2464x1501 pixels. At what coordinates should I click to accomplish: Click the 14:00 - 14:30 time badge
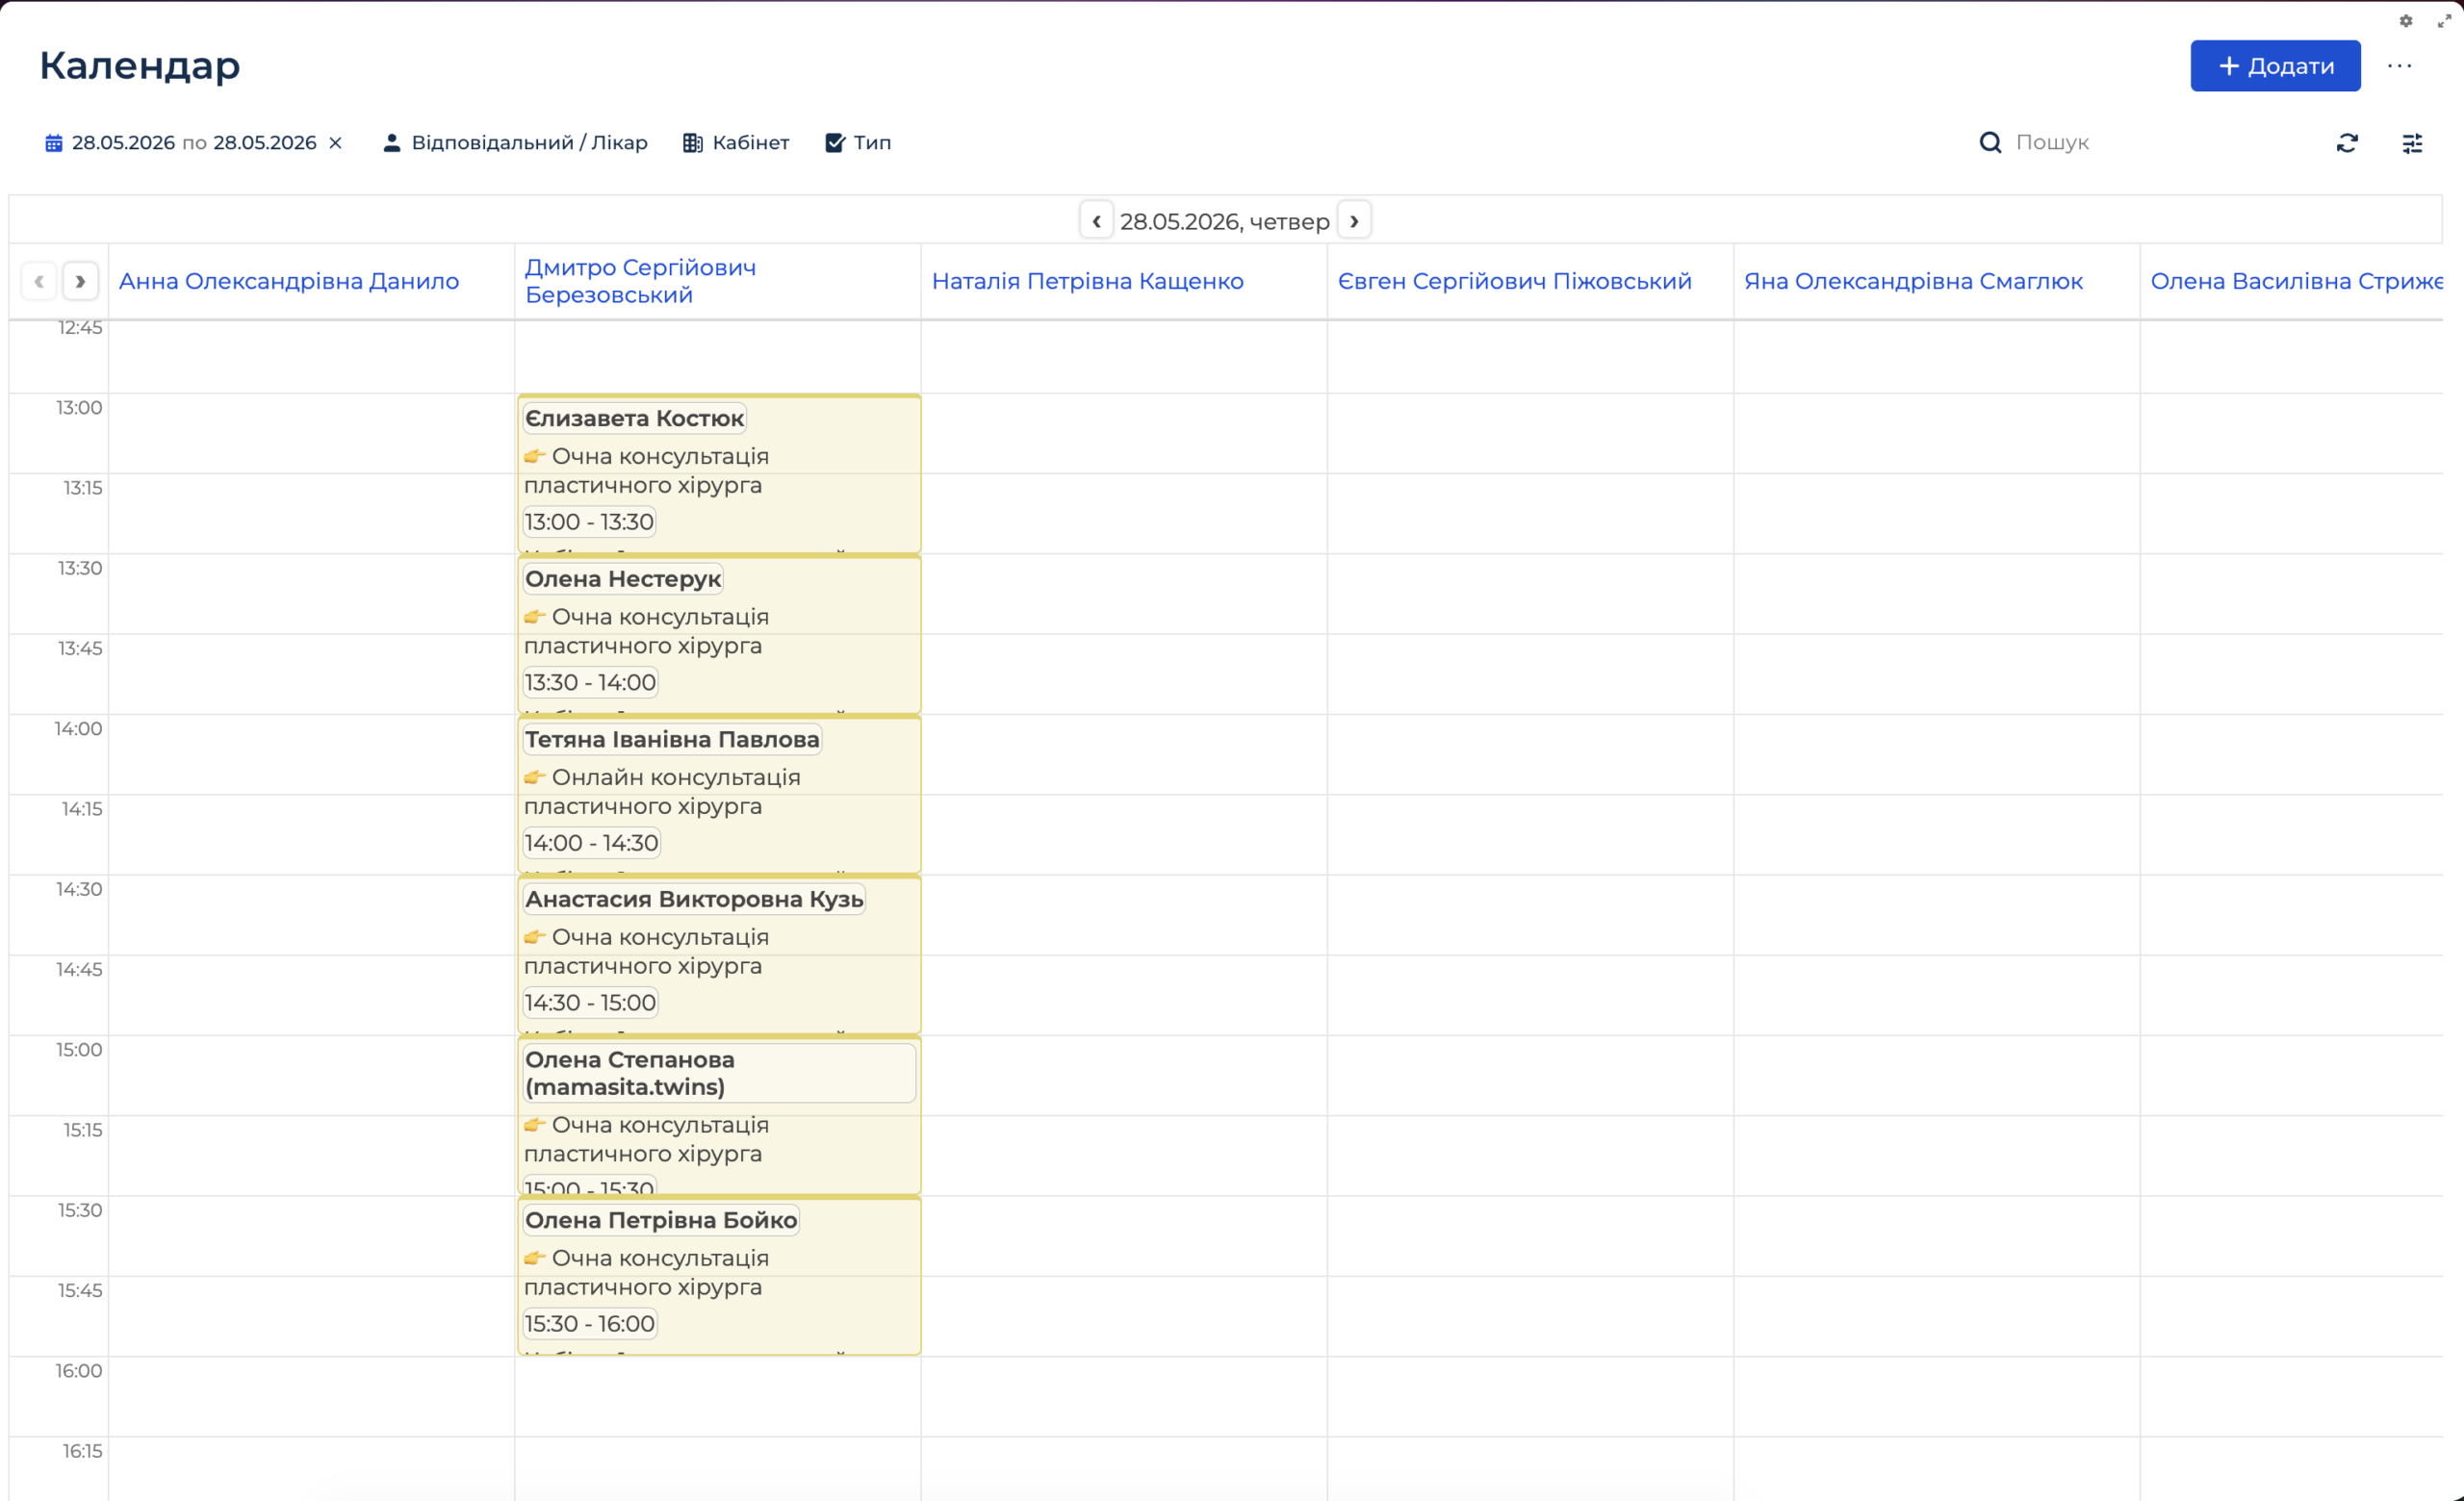click(591, 844)
